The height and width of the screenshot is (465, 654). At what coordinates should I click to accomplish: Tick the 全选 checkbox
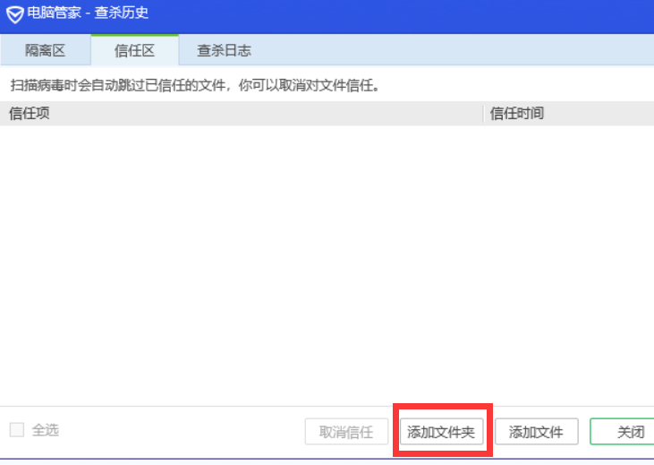(17, 429)
